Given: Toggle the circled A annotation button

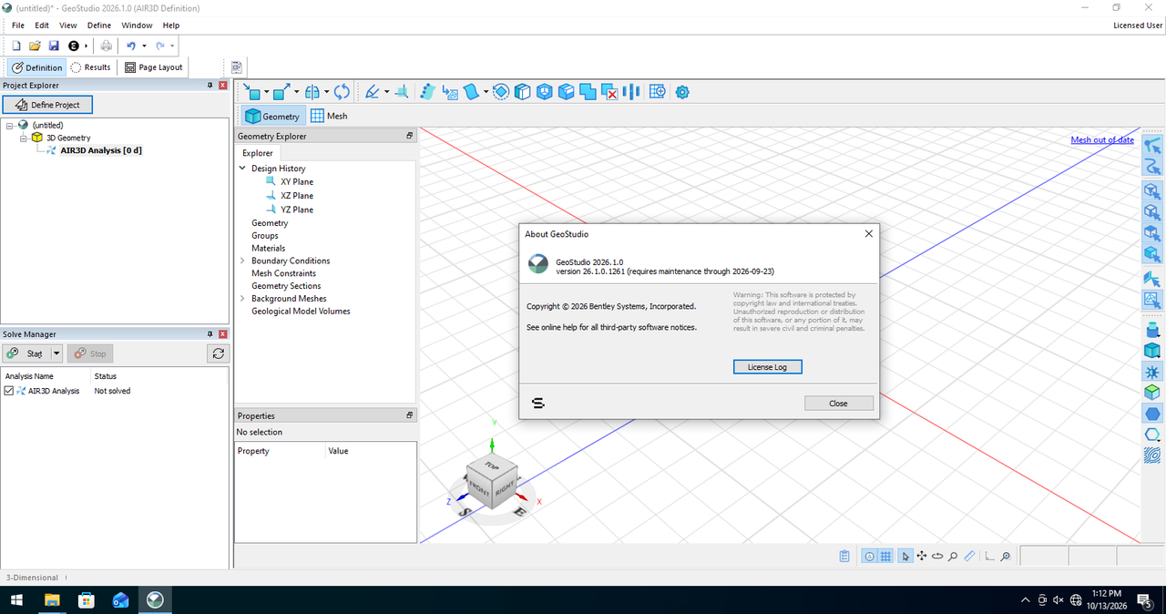Looking at the screenshot, I should (x=869, y=556).
